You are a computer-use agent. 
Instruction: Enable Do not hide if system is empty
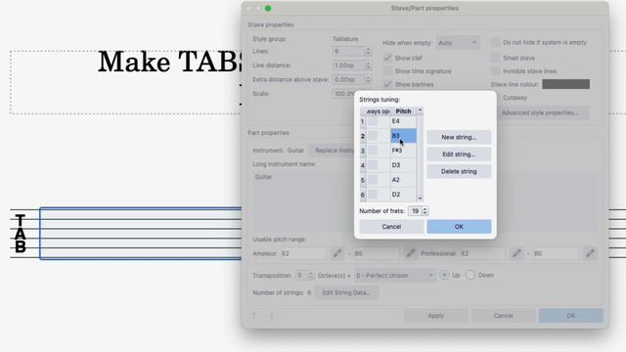click(496, 42)
